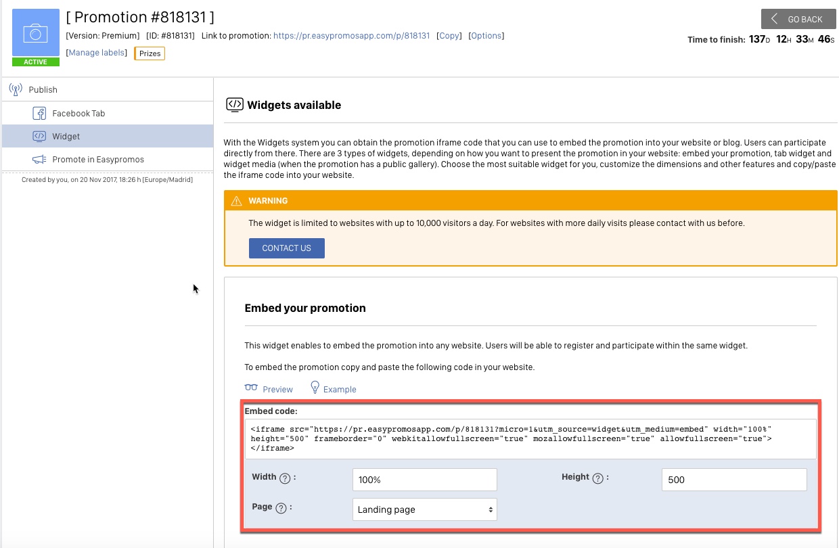
Task: Click the ACTIVE status badge
Action: (x=36, y=62)
